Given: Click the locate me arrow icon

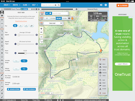Looking at the screenshot, I should [x=47, y=13].
